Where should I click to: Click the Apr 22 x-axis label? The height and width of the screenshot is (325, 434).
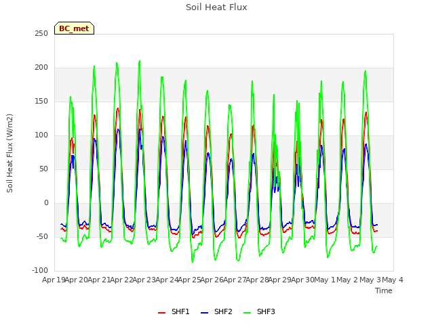coord(121,280)
